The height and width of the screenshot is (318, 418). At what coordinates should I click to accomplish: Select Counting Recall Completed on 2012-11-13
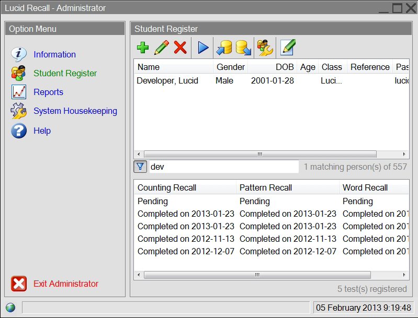pos(186,239)
